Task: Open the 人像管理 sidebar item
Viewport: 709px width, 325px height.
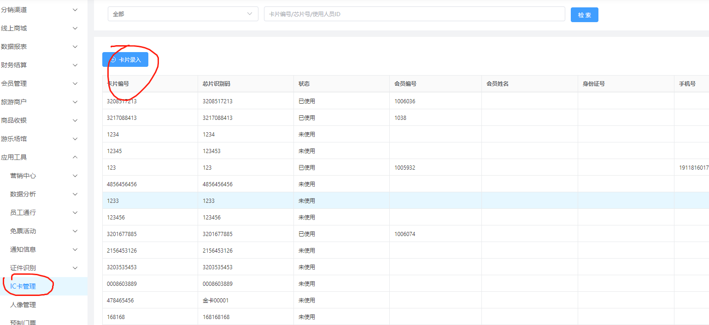Action: (x=23, y=305)
